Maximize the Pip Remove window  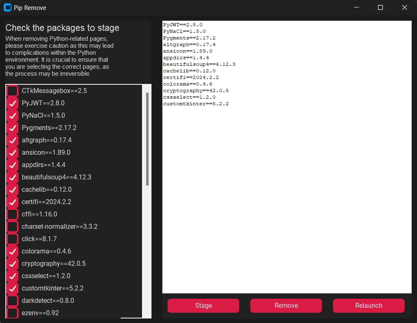380,7
